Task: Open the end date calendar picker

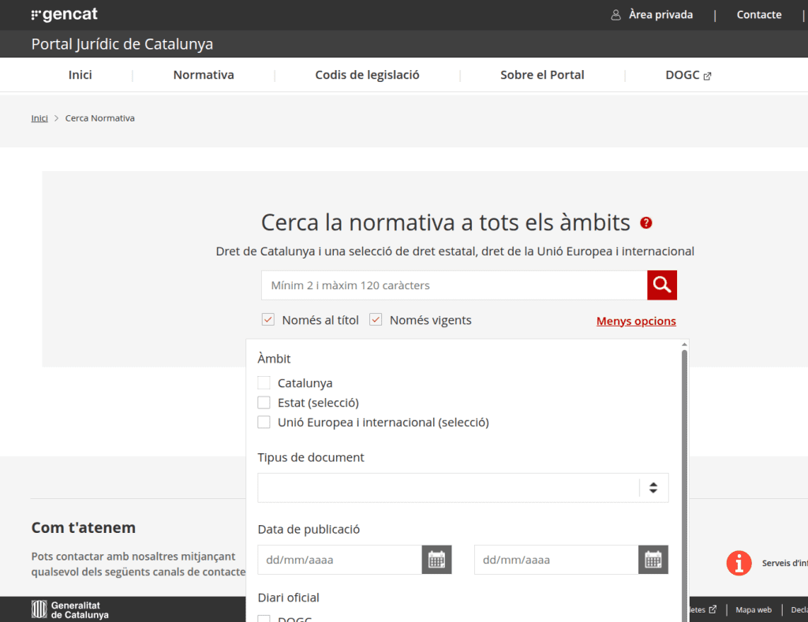Action: [653, 560]
